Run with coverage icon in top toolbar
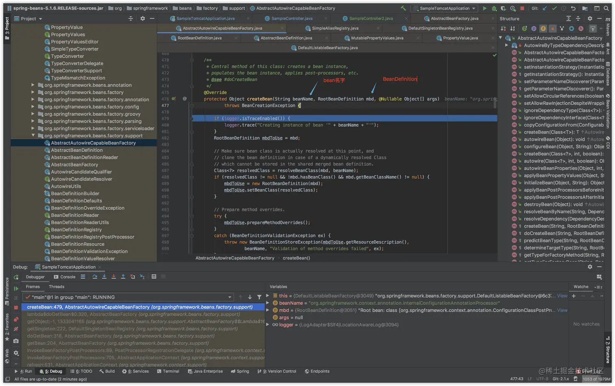The height and width of the screenshot is (386, 615). point(503,8)
